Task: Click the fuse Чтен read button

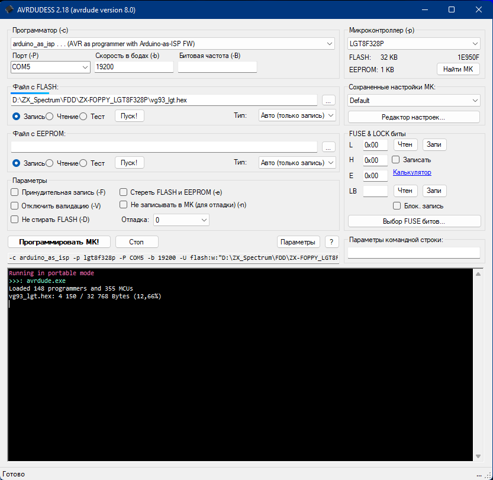Action: coord(405,144)
